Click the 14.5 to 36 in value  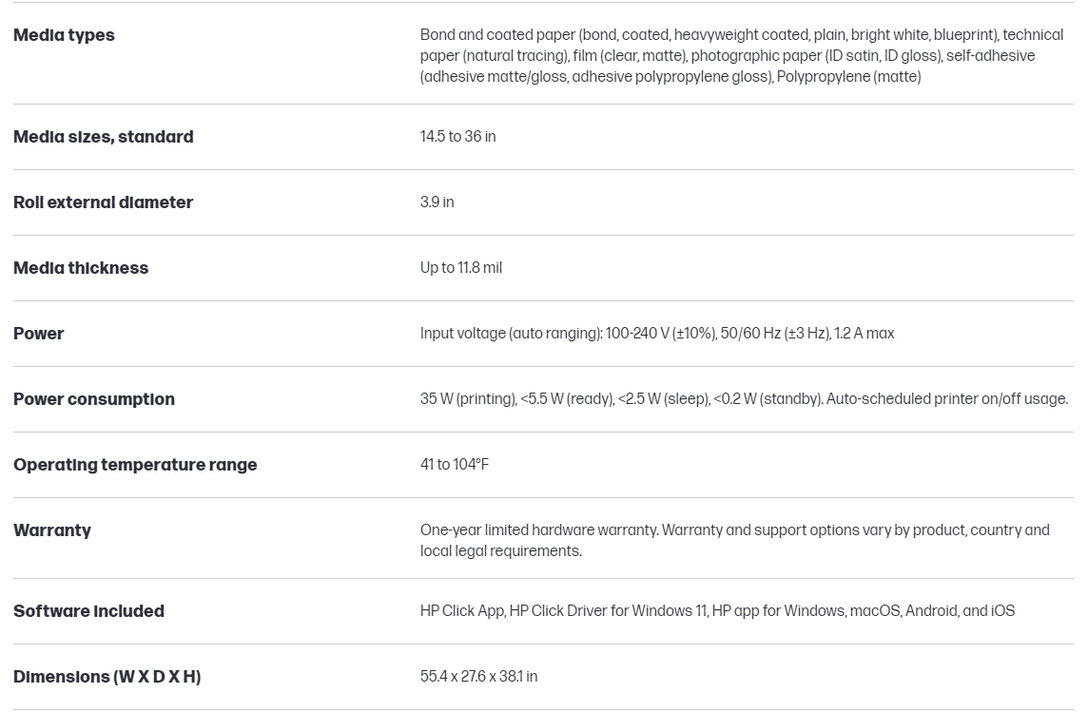point(457,137)
